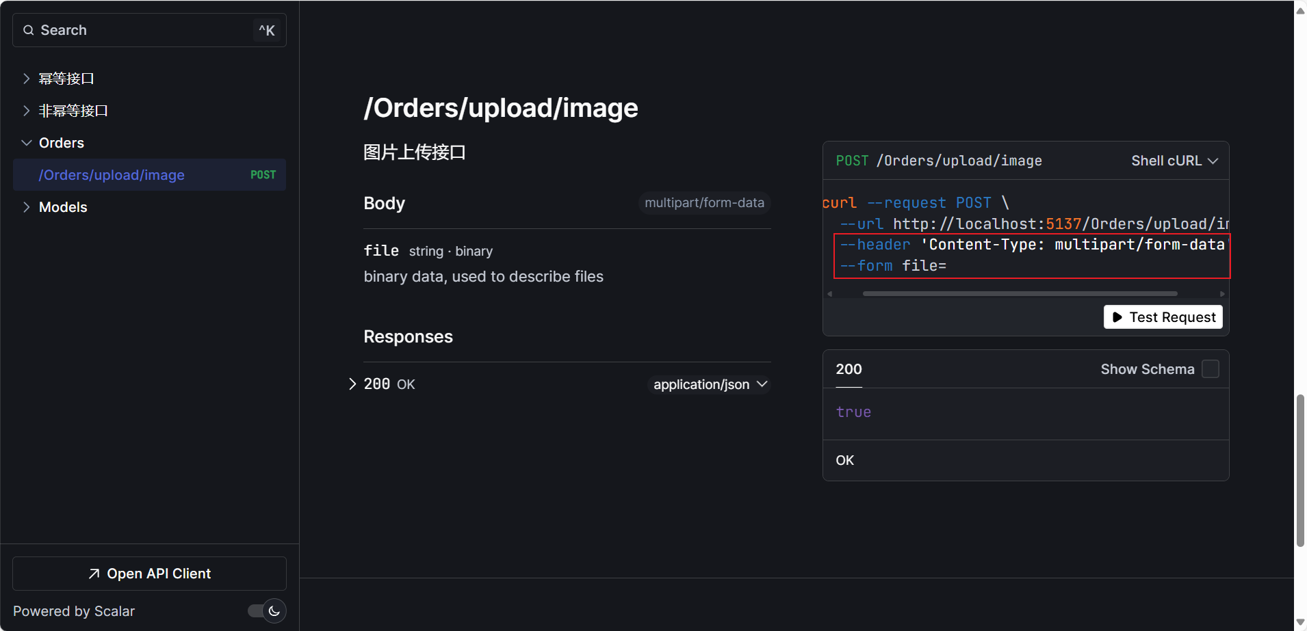Click the scroll up arrow of page scrollbar

click(x=1300, y=10)
